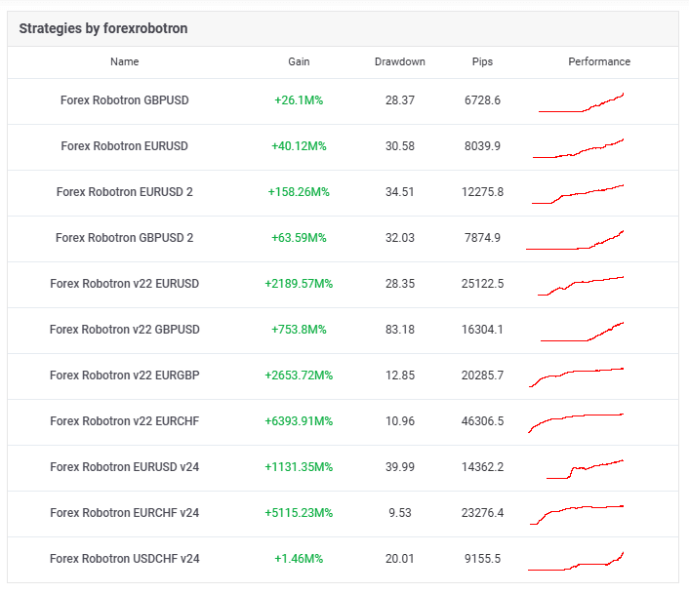The image size is (689, 593).
Task: Click pips value 20285.7
Action: (x=482, y=376)
